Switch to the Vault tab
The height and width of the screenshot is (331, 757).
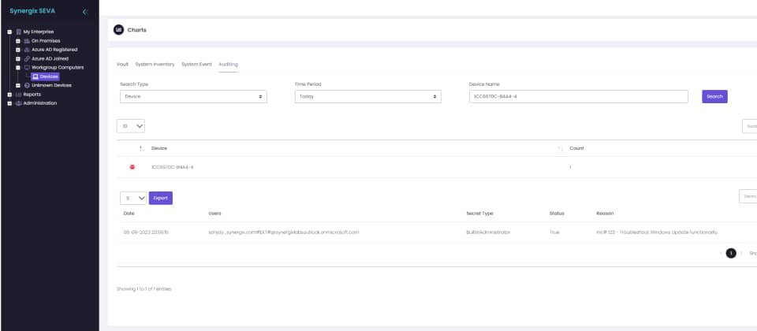click(x=122, y=64)
